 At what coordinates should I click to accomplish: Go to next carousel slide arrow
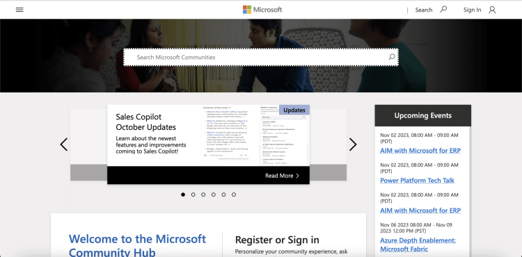coord(353,144)
